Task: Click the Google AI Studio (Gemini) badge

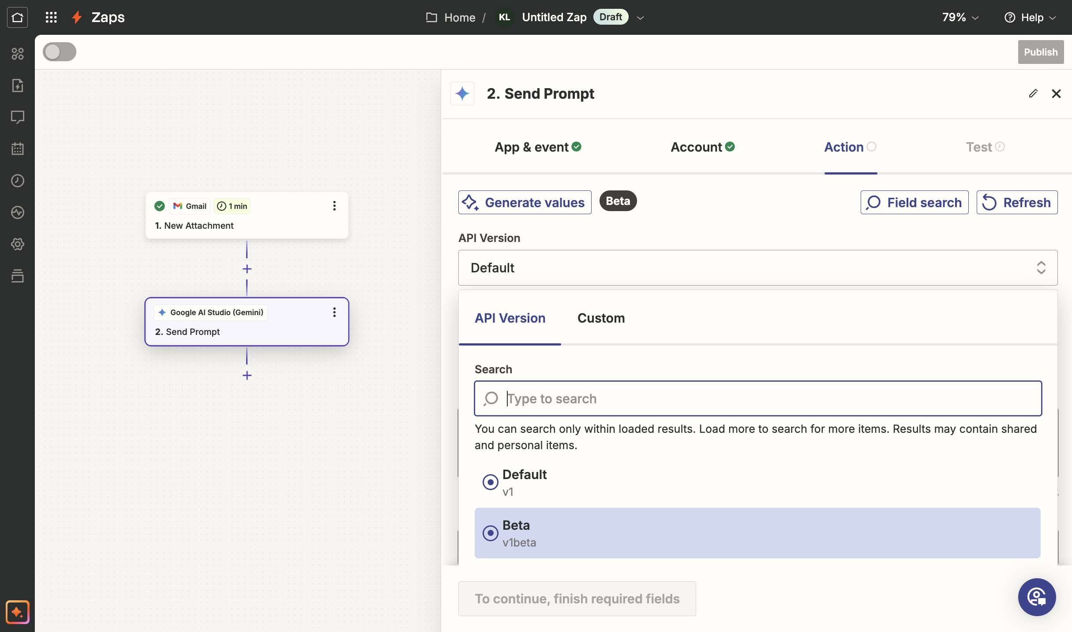Action: click(x=211, y=312)
